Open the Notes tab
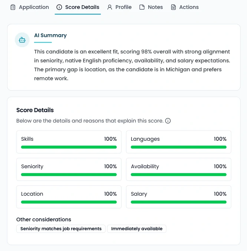This screenshot has width=247, height=251. coord(155,7)
